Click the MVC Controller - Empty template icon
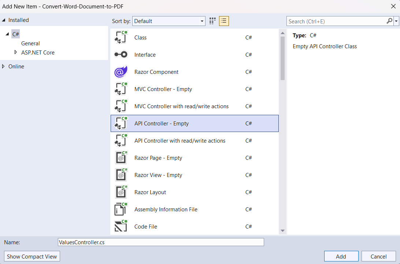 121,89
